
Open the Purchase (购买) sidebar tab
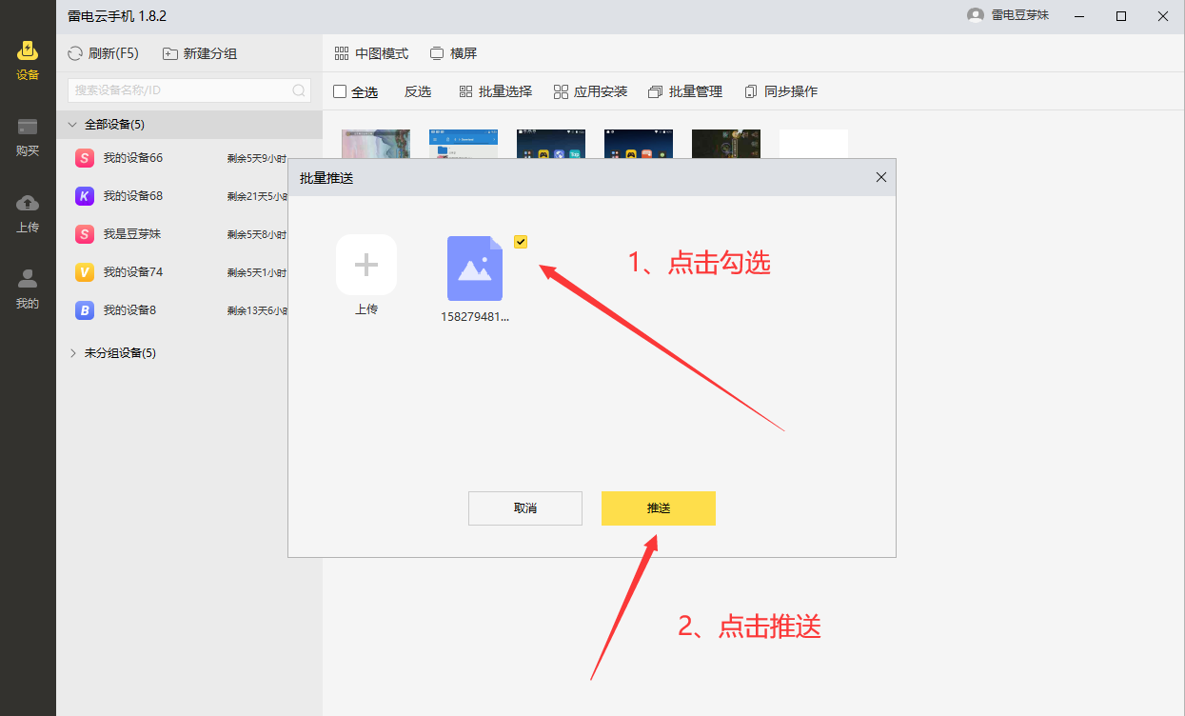[x=28, y=136]
